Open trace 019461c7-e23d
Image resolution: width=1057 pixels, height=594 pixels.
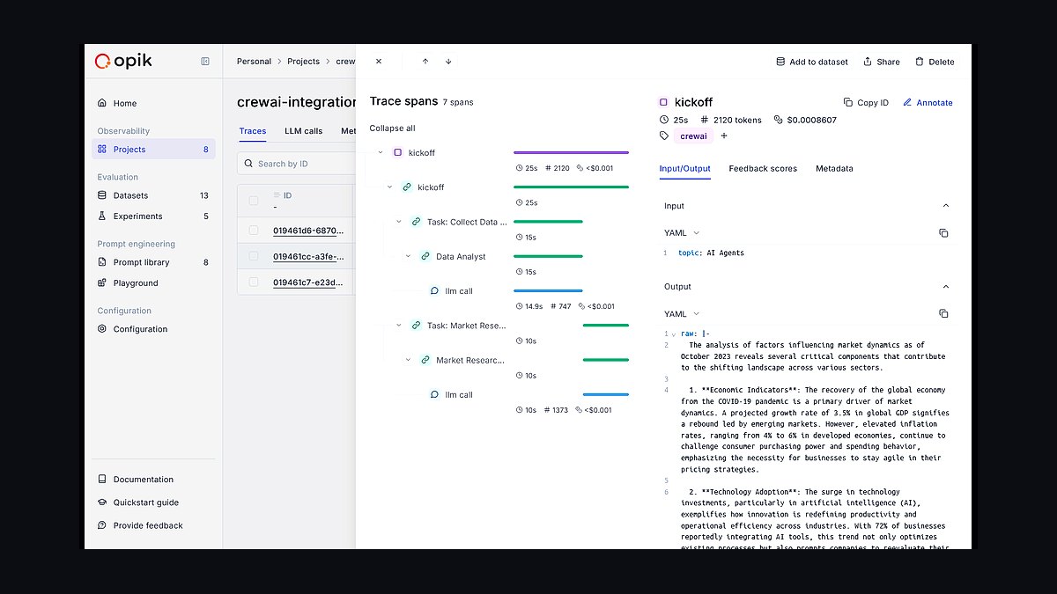click(x=308, y=282)
